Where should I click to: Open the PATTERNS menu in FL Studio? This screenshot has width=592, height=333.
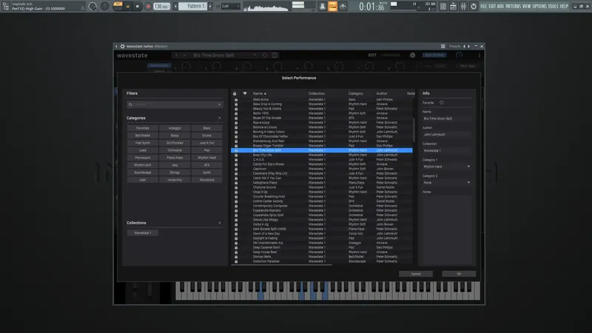point(511,6)
